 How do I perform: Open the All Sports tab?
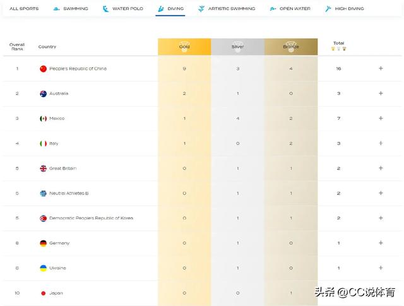tap(24, 8)
